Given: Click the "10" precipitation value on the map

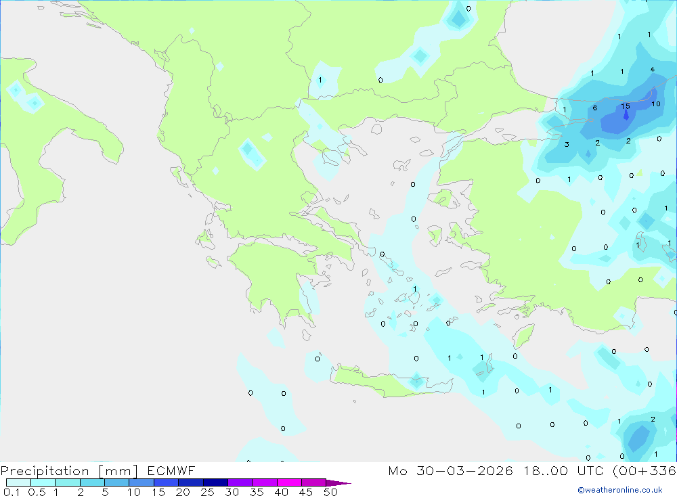Looking at the screenshot, I should point(656,104).
